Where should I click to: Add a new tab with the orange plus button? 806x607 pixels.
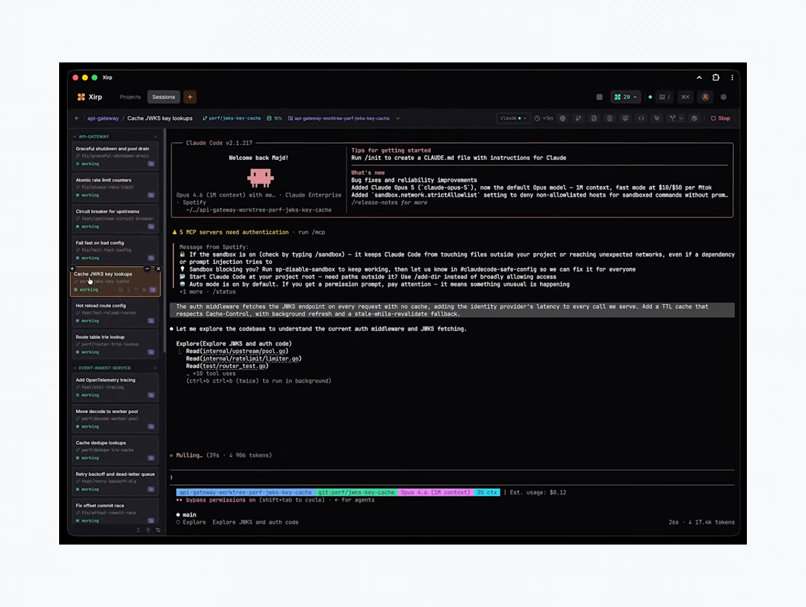click(190, 97)
